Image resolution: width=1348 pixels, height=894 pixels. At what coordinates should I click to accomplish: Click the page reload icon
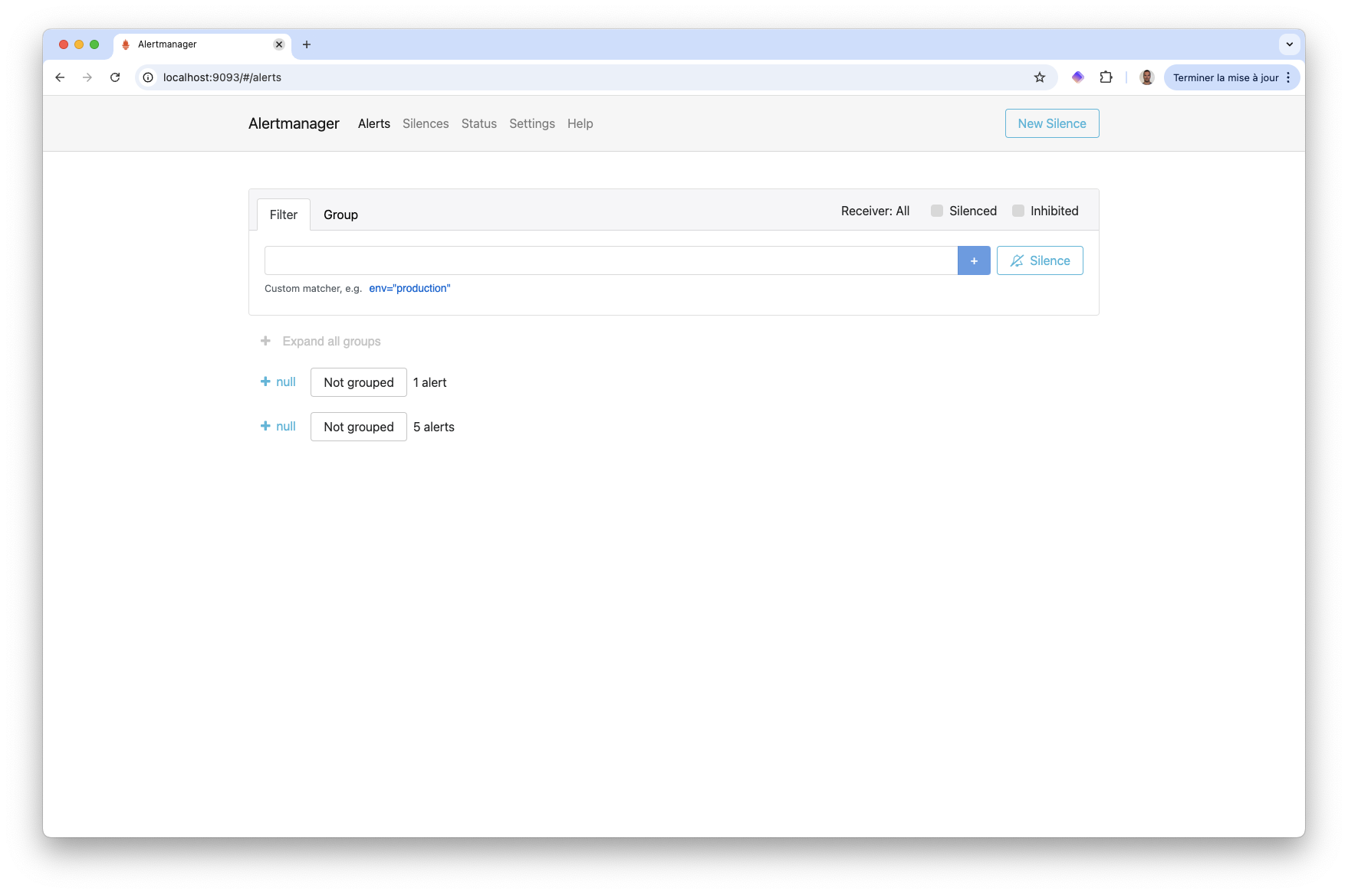click(115, 77)
